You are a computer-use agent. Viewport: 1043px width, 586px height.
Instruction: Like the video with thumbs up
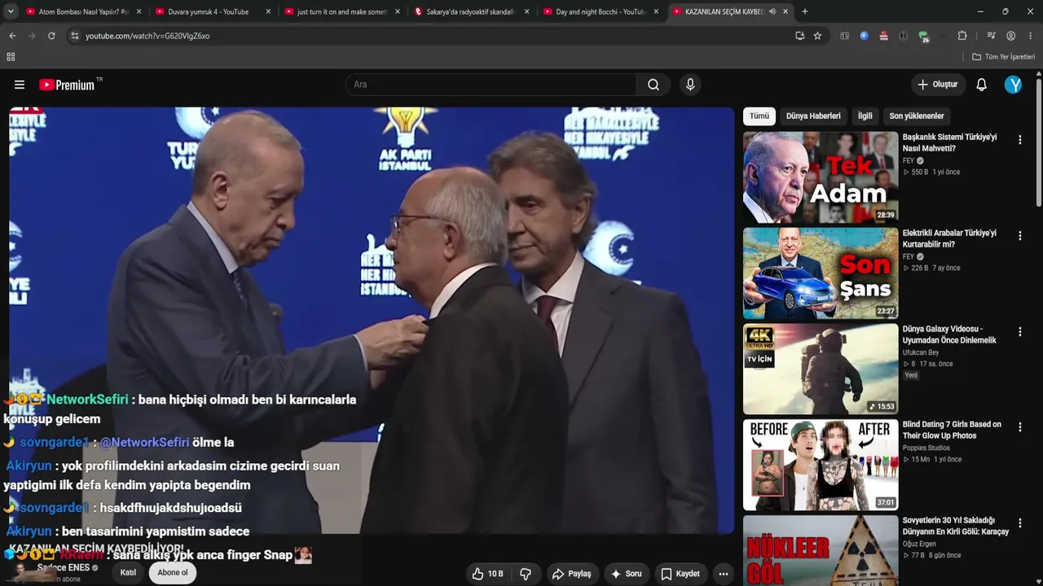487,574
